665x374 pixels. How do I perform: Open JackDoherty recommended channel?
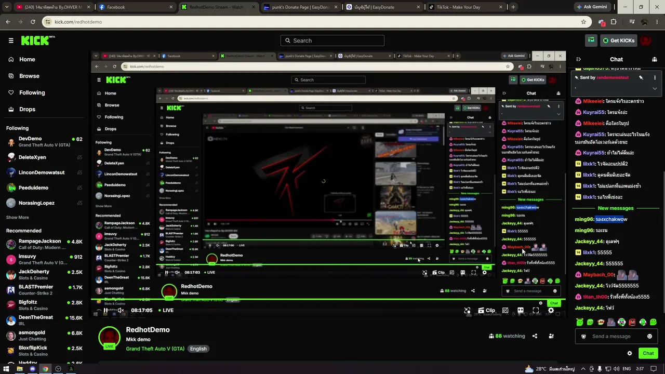[x=44, y=274]
